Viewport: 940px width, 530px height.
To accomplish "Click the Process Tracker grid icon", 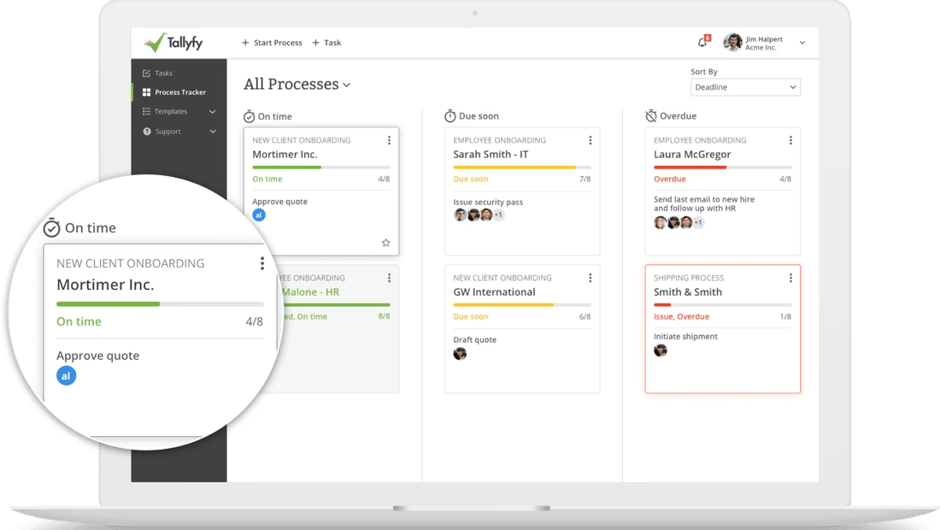I will 146,92.
